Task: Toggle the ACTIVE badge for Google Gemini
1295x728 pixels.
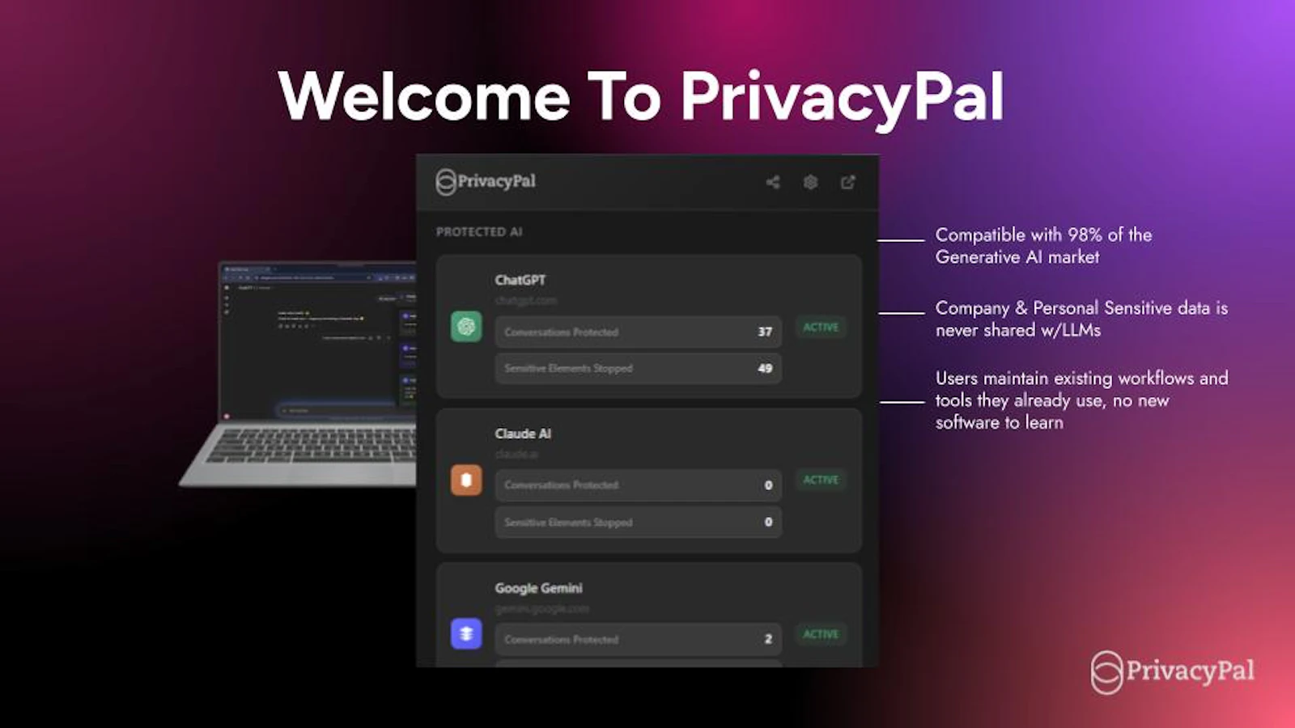Action: click(821, 634)
